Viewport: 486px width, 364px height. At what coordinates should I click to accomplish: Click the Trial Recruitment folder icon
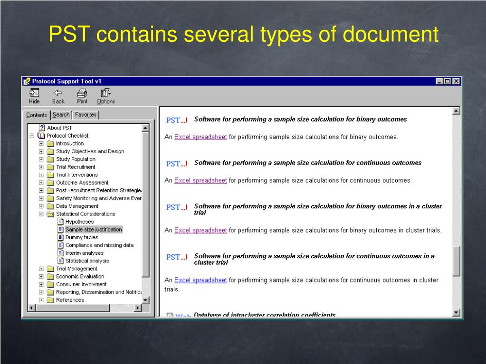(x=50, y=167)
